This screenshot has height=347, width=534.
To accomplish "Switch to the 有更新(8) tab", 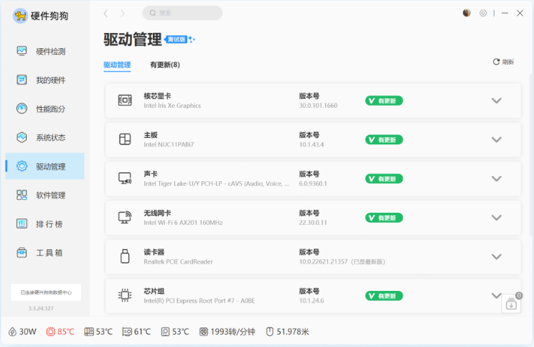I will click(x=165, y=65).
